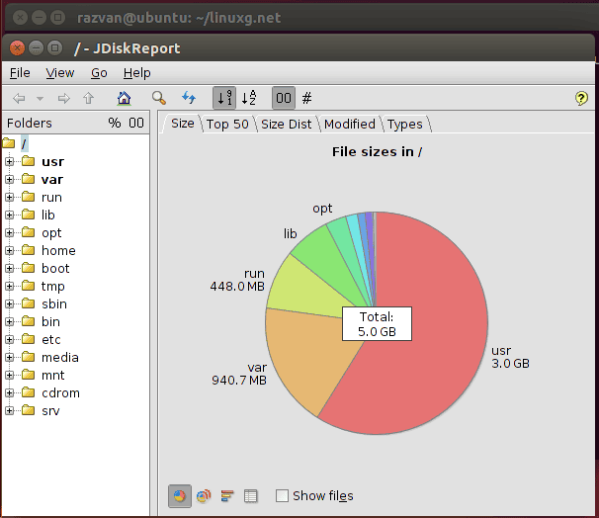599x518 pixels.
Task: Click the usr folder icon in tree
Action: 28,161
